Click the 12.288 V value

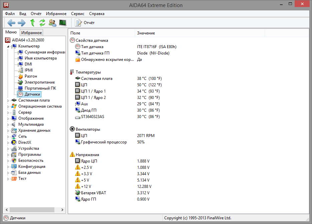pyautogui.click(x=144, y=187)
